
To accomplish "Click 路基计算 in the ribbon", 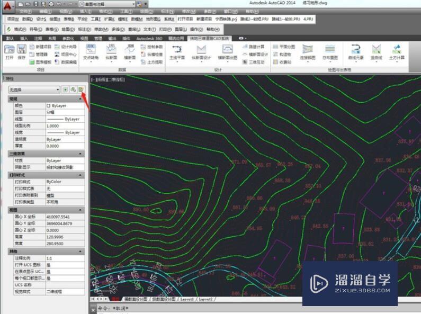I will tap(254, 47).
